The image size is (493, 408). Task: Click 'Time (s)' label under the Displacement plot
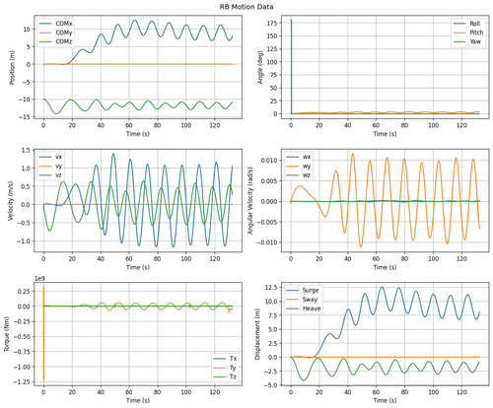coord(385,400)
